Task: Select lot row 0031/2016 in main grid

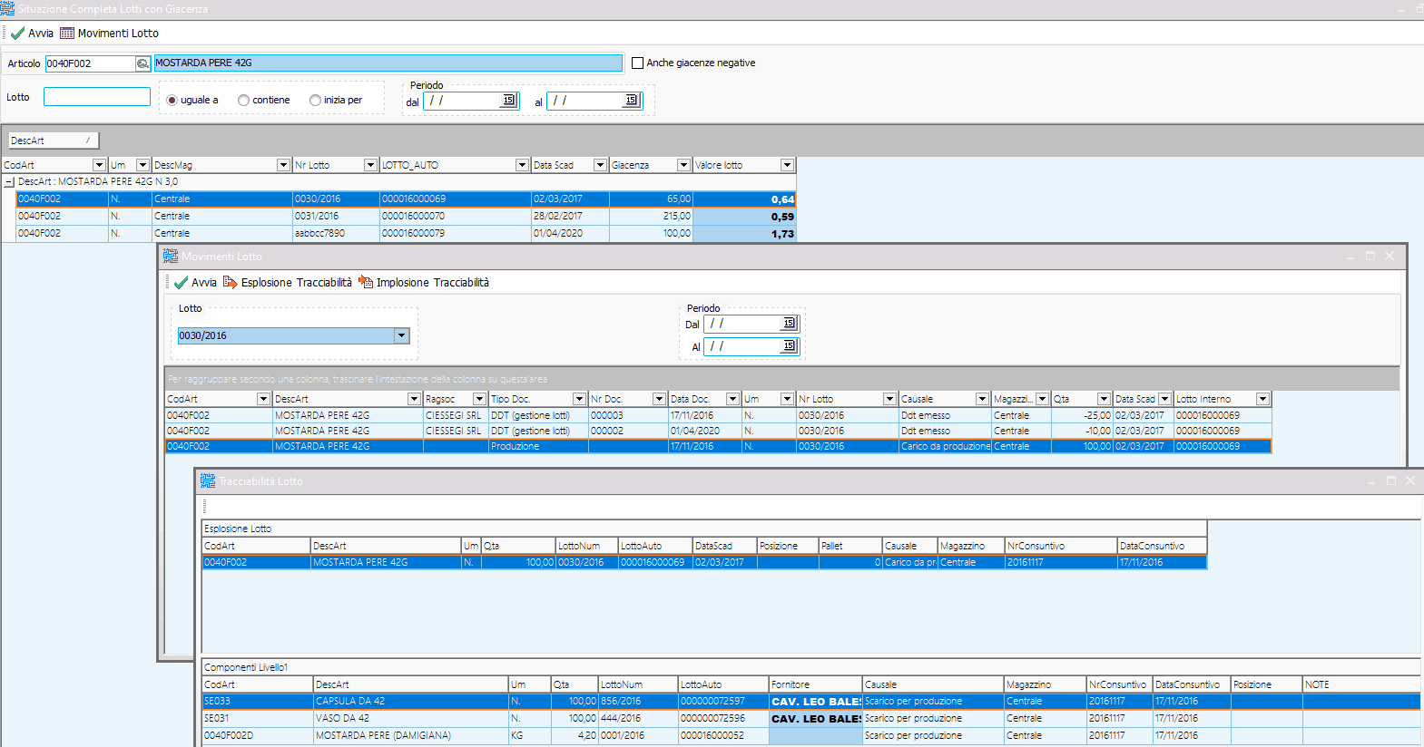Action: (406, 217)
